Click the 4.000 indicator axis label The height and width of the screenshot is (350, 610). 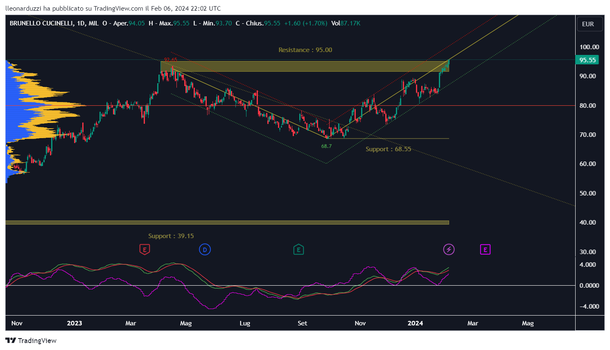[x=587, y=265]
